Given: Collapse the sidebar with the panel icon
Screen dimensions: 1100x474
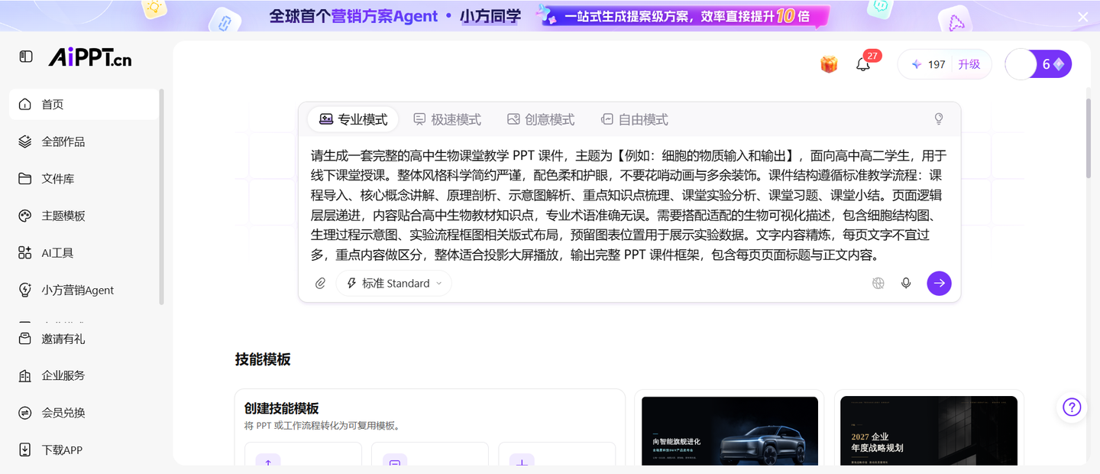Looking at the screenshot, I should click(x=26, y=57).
